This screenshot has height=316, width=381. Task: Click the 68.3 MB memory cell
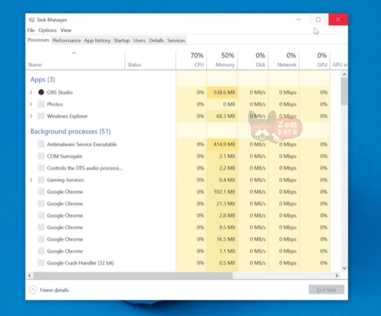pyautogui.click(x=222, y=116)
